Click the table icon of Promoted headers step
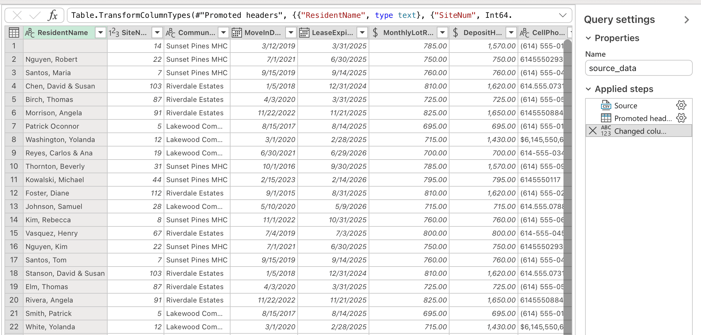701x335 pixels. pyautogui.click(x=606, y=118)
